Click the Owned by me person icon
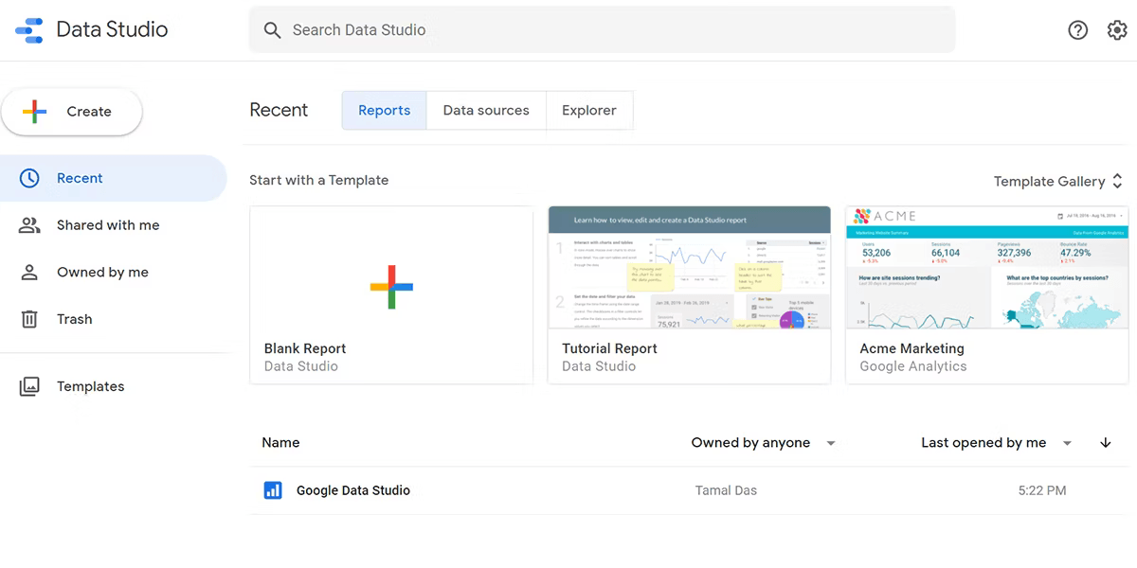The width and height of the screenshot is (1137, 568). point(29,273)
